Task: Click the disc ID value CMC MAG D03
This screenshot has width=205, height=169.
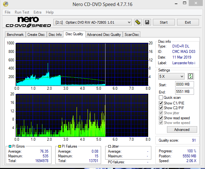Action: pyautogui.click(x=184, y=52)
